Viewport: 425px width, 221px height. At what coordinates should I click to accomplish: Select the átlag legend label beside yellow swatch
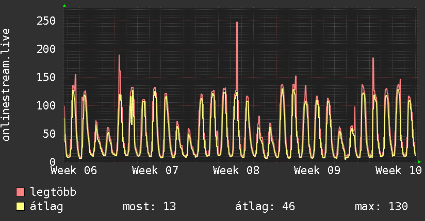point(46,207)
